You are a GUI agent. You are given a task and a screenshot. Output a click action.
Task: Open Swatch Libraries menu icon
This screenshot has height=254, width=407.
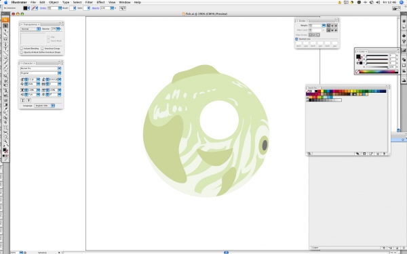pos(309,154)
